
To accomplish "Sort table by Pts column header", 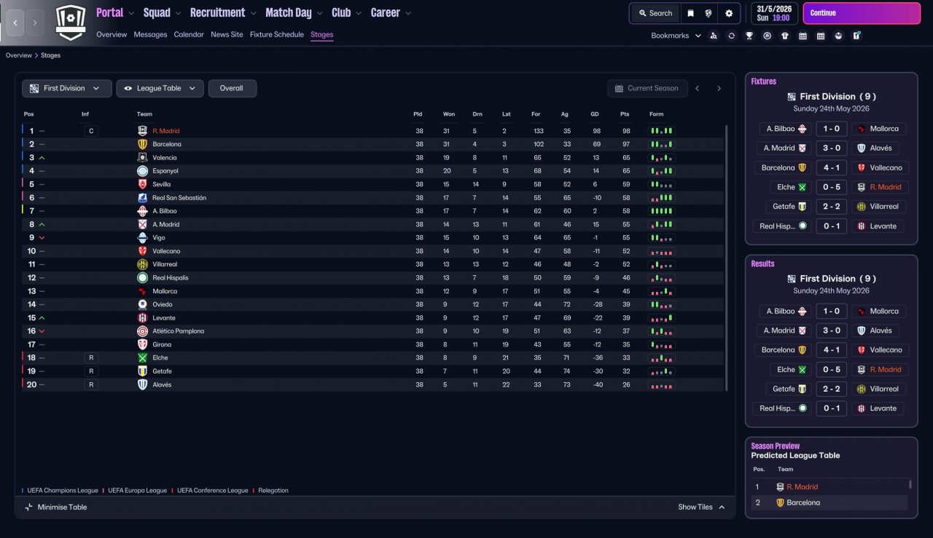I will point(625,114).
